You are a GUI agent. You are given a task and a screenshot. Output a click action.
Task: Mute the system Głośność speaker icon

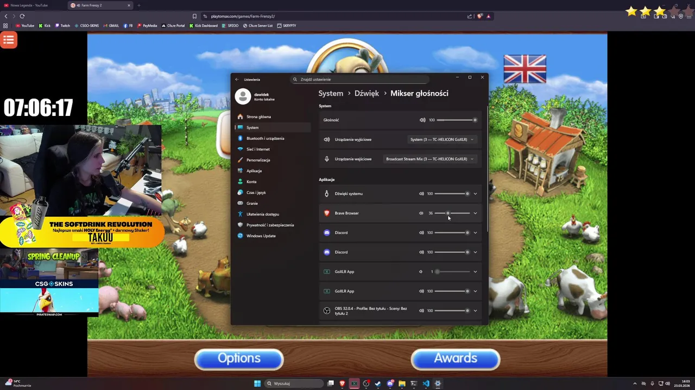pyautogui.click(x=422, y=120)
